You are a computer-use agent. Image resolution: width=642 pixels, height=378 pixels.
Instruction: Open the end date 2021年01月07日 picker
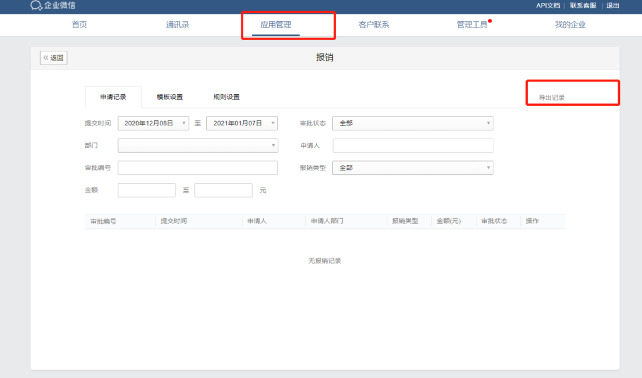[x=242, y=123]
